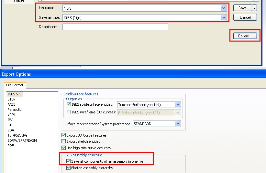Select IGES 5.3 in the format list
Screen dimensions: 266x173
point(15,94)
